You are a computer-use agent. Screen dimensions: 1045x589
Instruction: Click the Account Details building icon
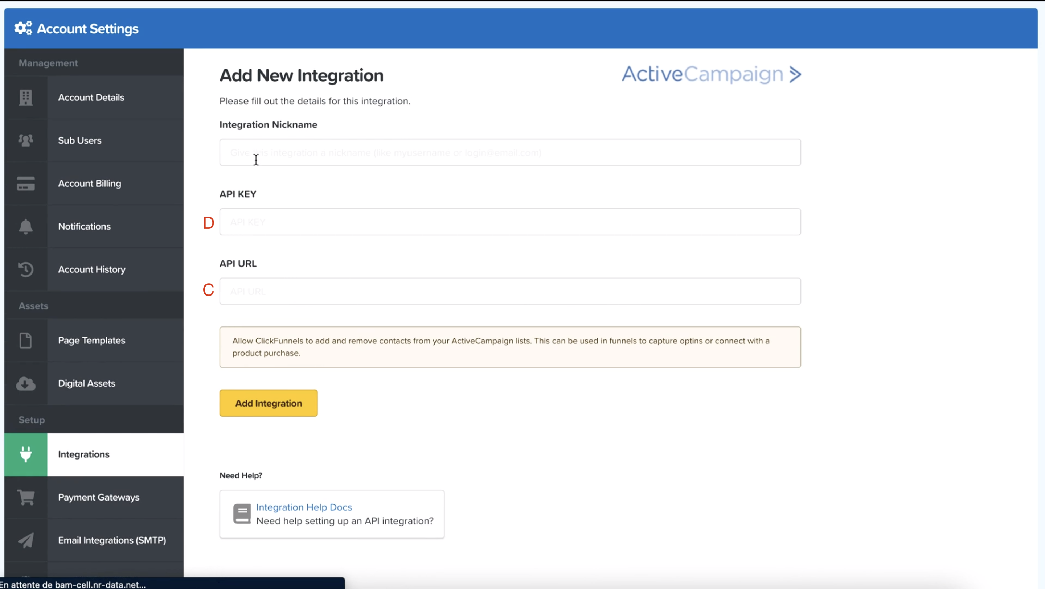[25, 97]
